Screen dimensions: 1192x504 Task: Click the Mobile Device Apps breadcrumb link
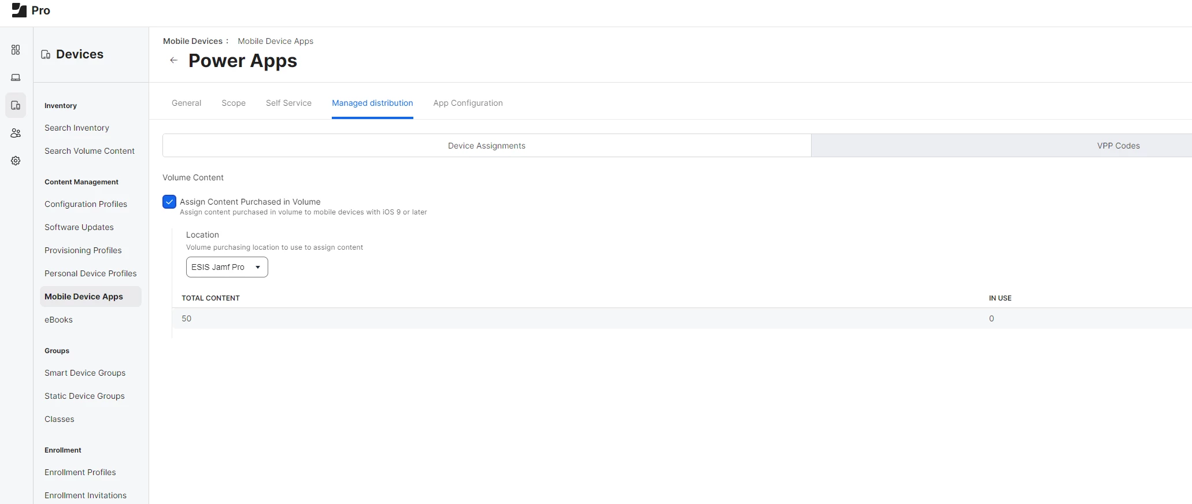(275, 41)
